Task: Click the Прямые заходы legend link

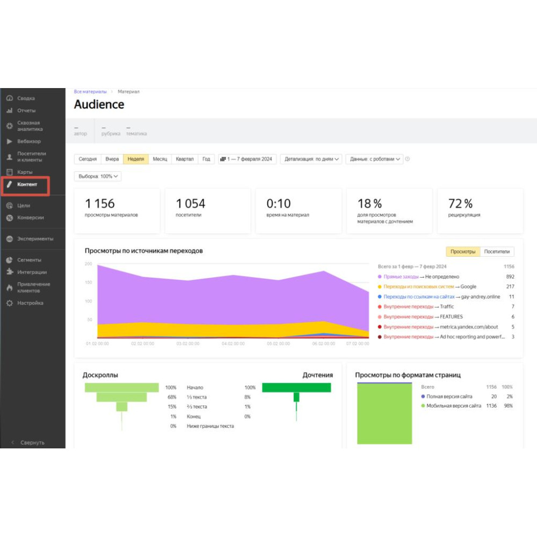Action: click(x=401, y=277)
